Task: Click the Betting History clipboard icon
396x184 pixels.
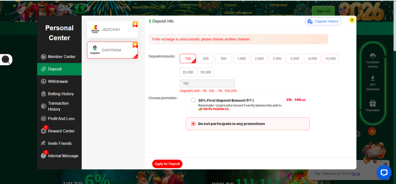Action: (43, 94)
